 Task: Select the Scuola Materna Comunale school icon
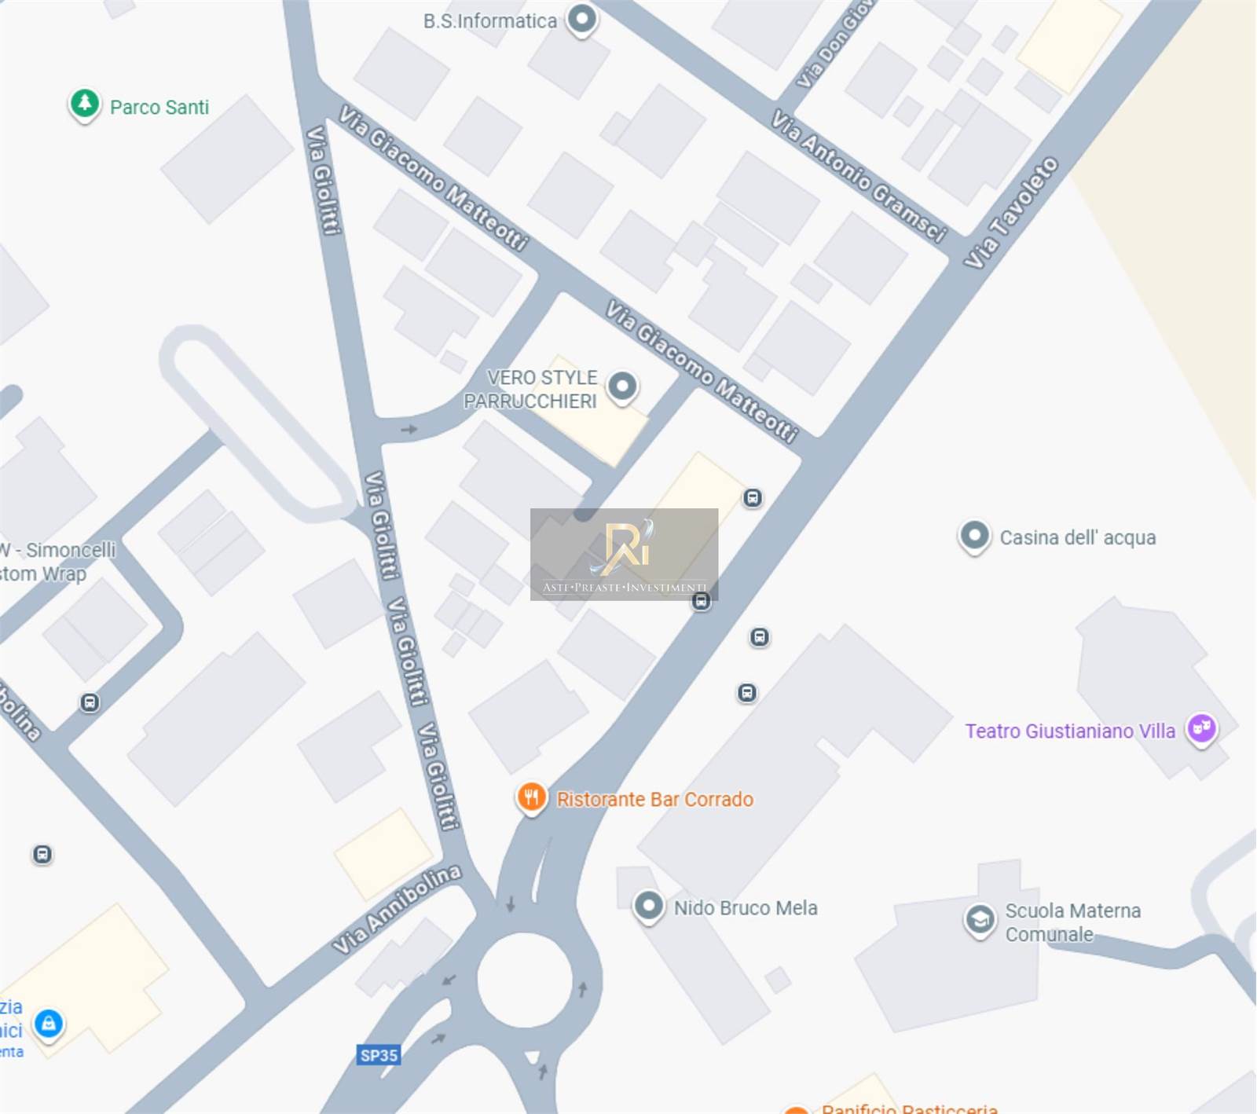click(980, 921)
